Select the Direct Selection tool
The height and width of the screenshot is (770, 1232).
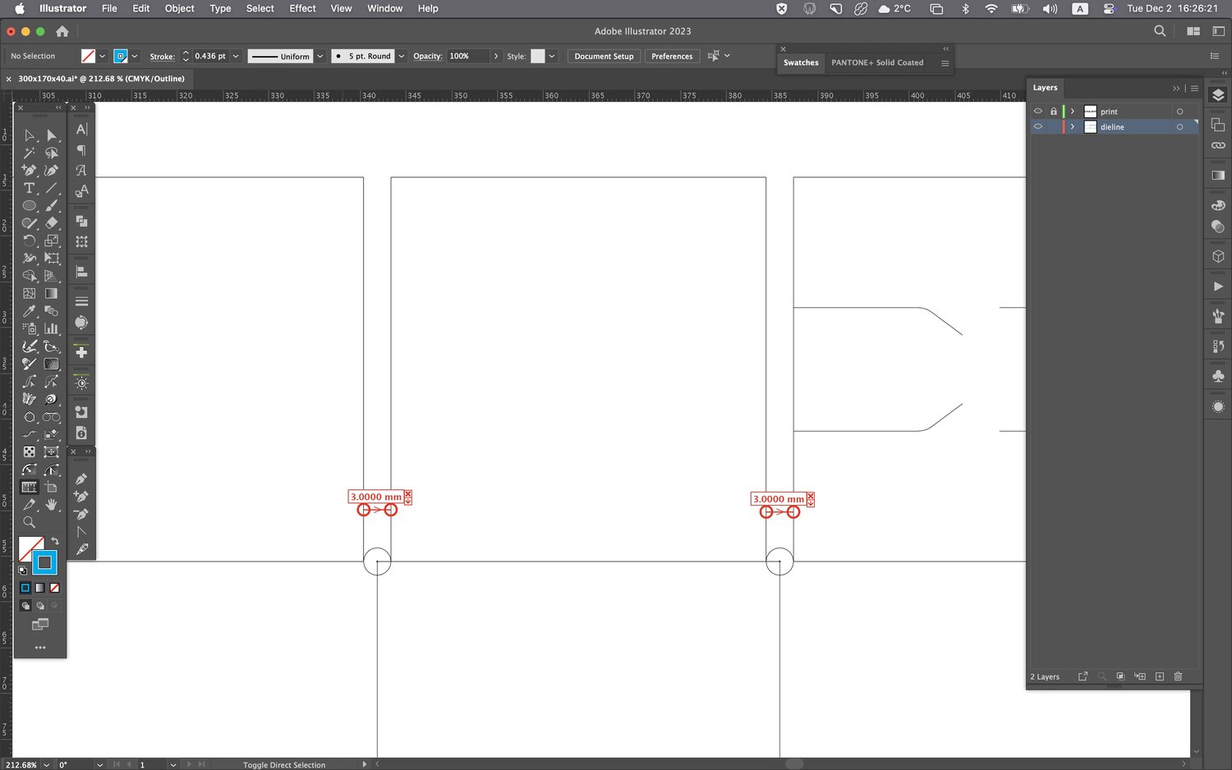tap(52, 135)
